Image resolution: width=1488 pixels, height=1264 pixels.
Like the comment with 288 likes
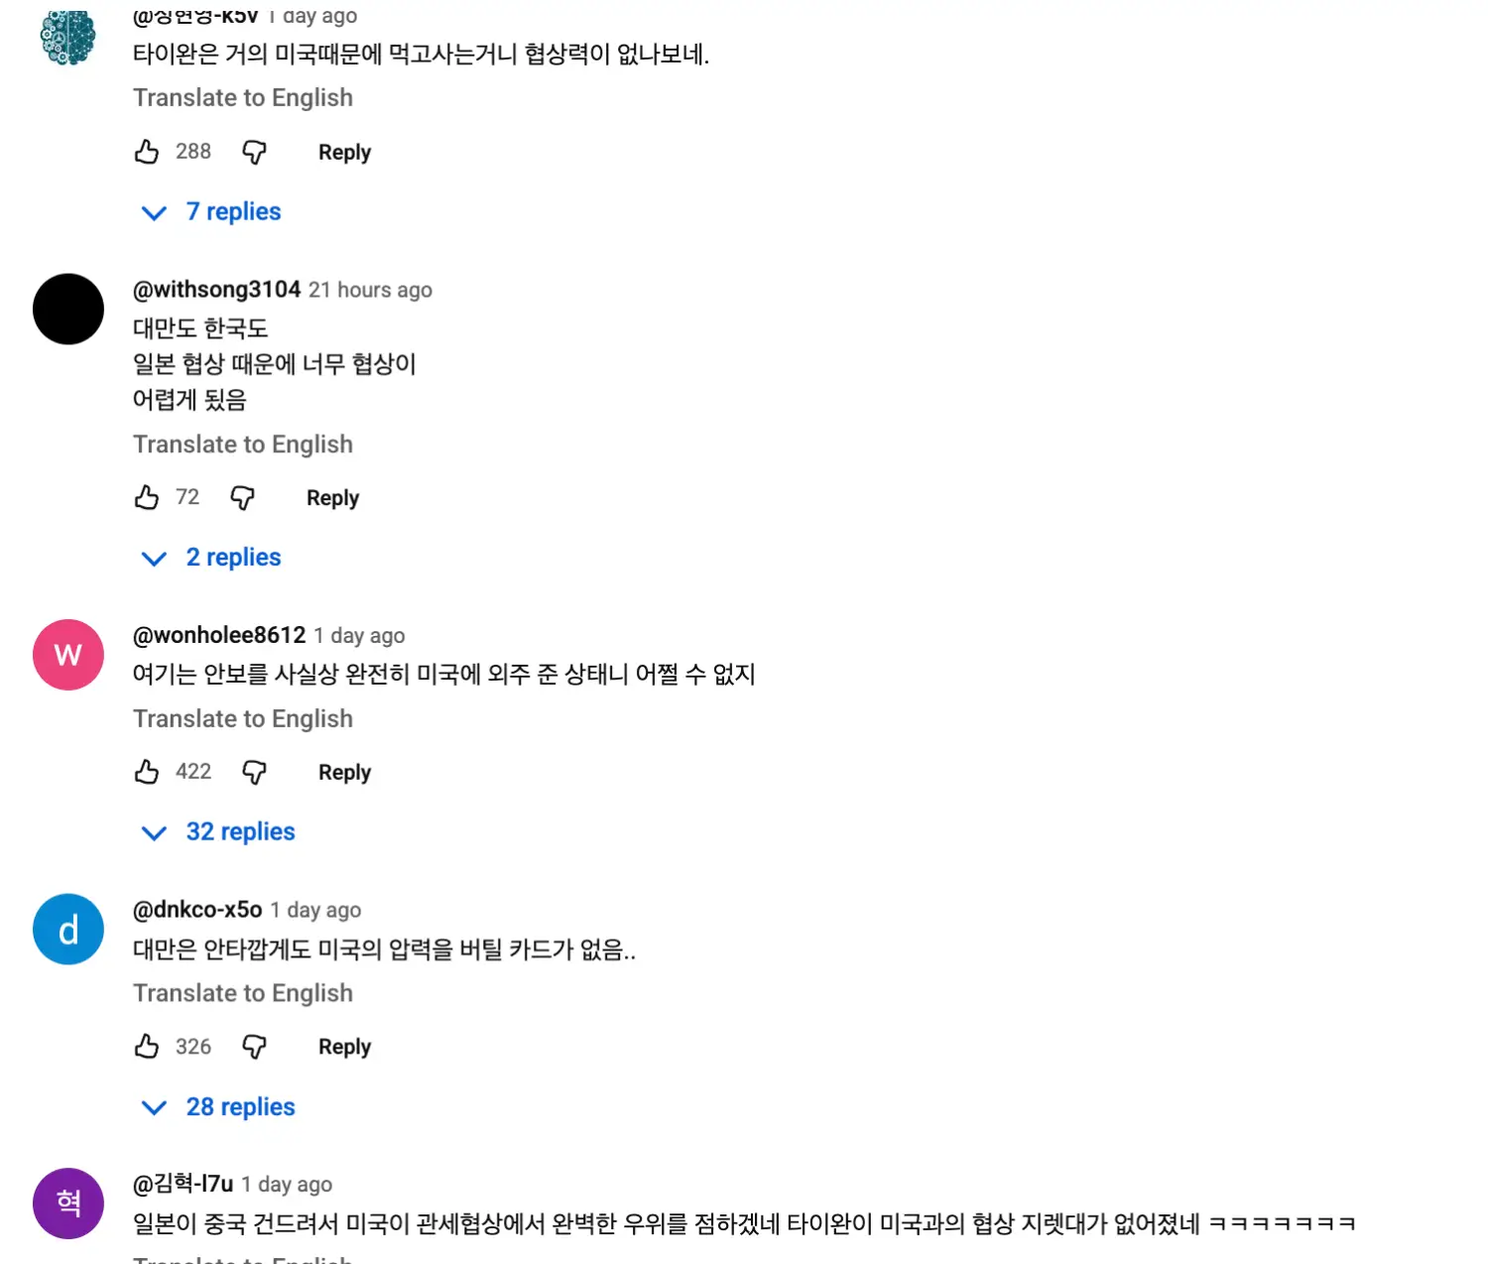tap(147, 152)
